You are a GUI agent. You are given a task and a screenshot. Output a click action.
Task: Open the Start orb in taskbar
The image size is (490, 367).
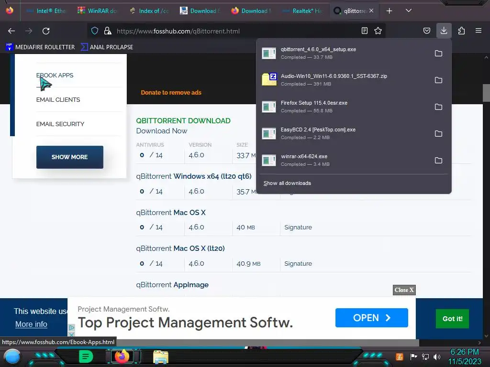coord(12,356)
